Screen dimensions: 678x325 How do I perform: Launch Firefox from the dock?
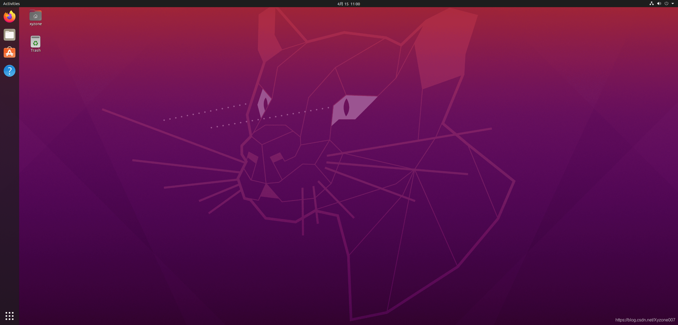pyautogui.click(x=10, y=17)
